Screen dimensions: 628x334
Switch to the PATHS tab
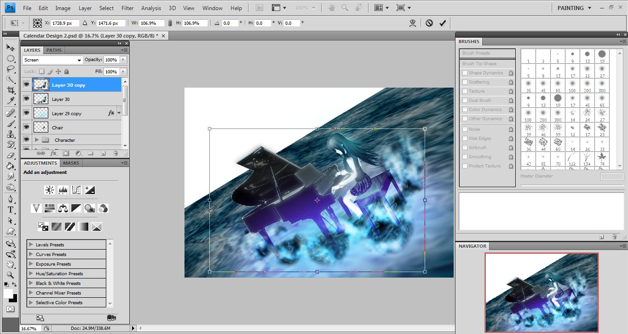point(54,50)
